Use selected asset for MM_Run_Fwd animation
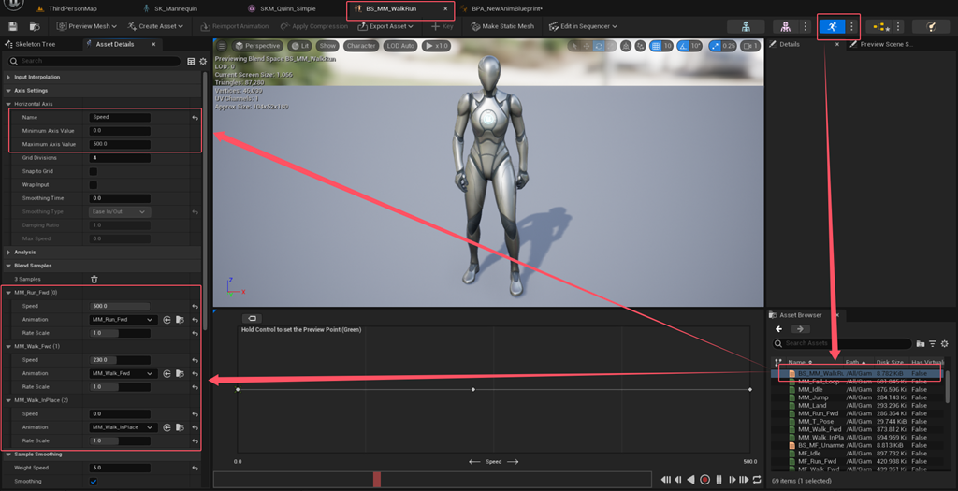 pyautogui.click(x=167, y=320)
